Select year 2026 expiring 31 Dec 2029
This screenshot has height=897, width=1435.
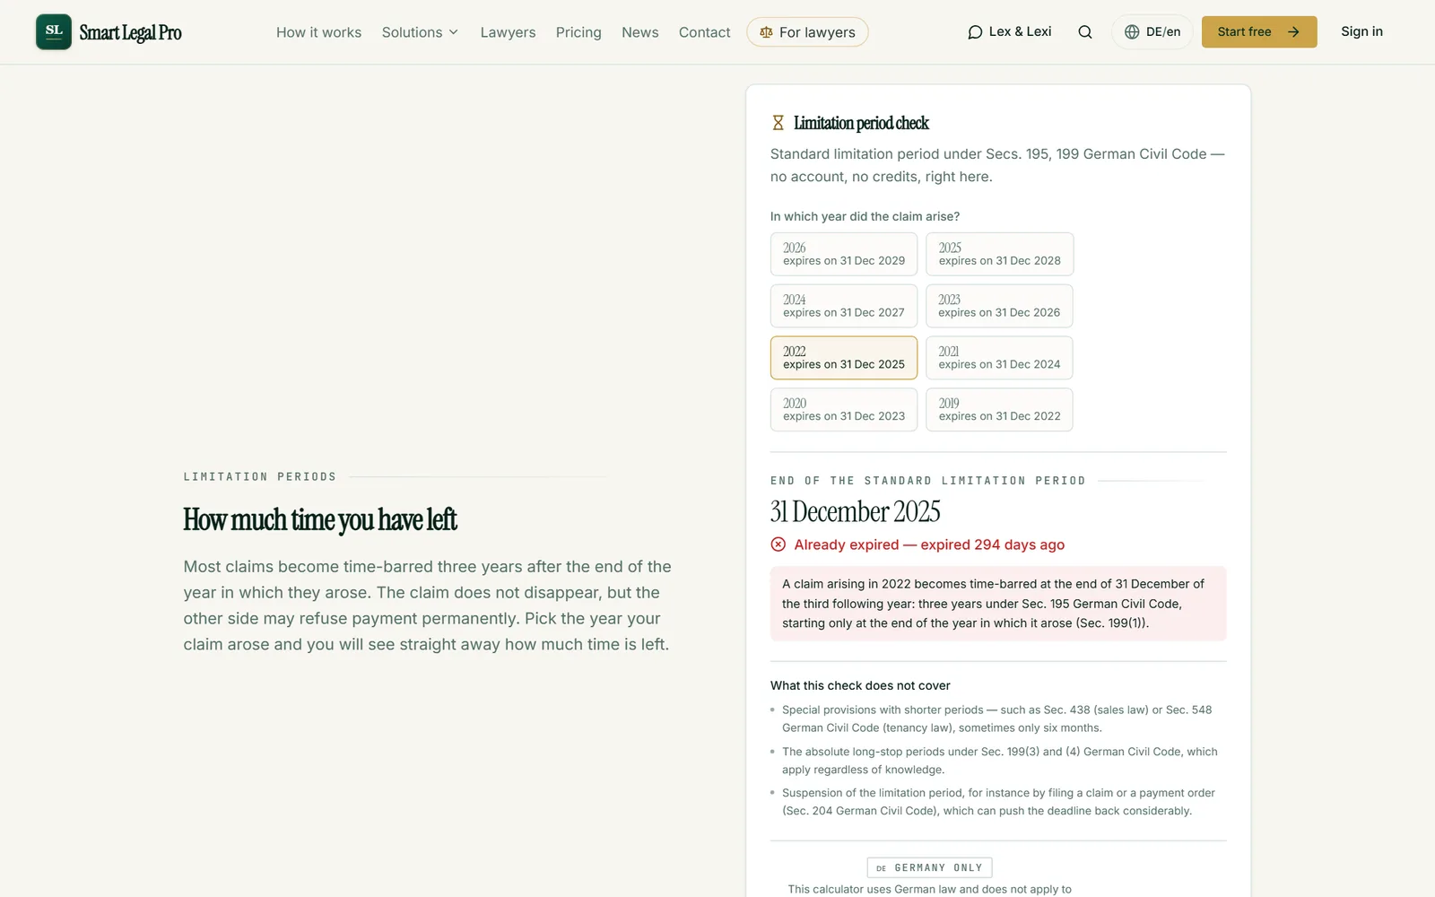click(x=844, y=254)
